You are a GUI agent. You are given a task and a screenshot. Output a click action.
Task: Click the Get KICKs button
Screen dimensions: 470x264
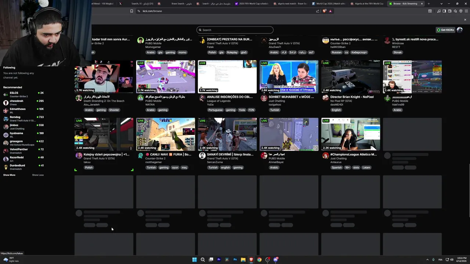(445, 30)
